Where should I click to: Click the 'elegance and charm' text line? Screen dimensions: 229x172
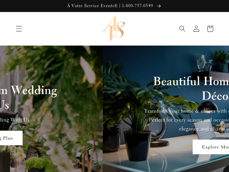coord(204,129)
